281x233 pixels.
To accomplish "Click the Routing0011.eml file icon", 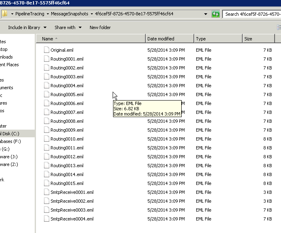I will [46, 147].
